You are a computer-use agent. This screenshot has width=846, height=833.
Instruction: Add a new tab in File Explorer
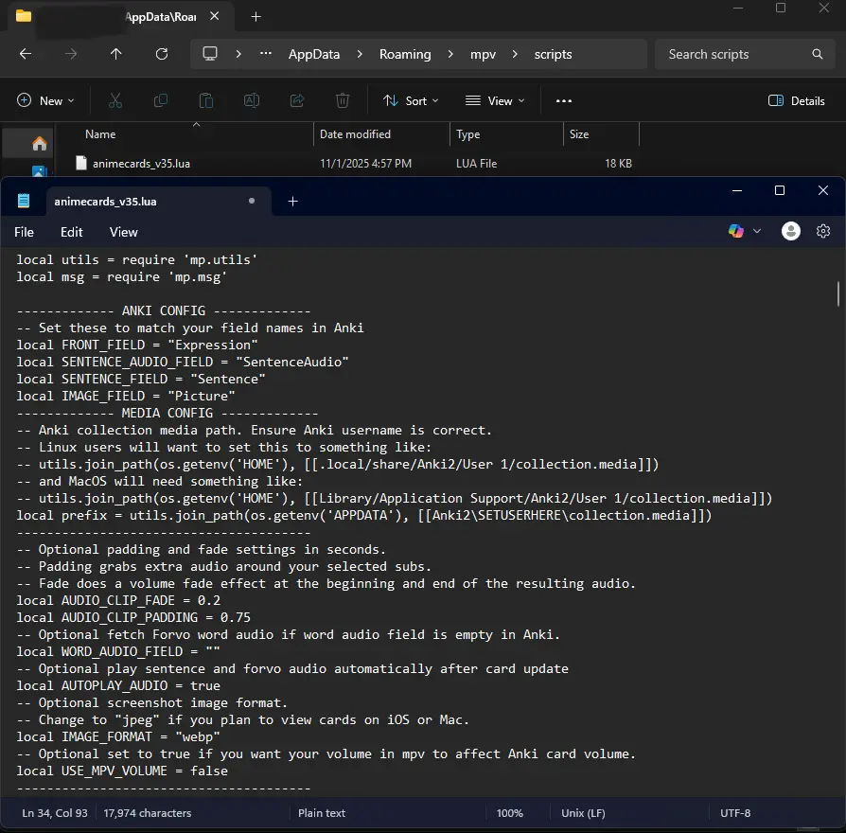[x=256, y=17]
